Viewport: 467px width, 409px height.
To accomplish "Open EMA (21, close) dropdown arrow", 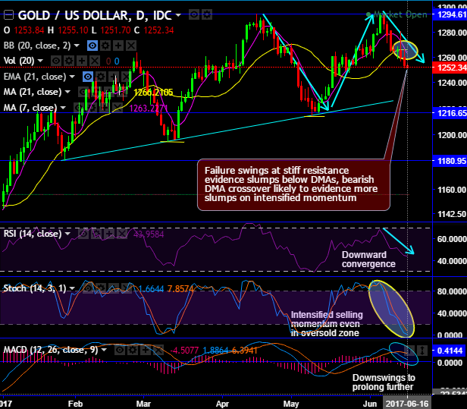I will click(x=72, y=77).
